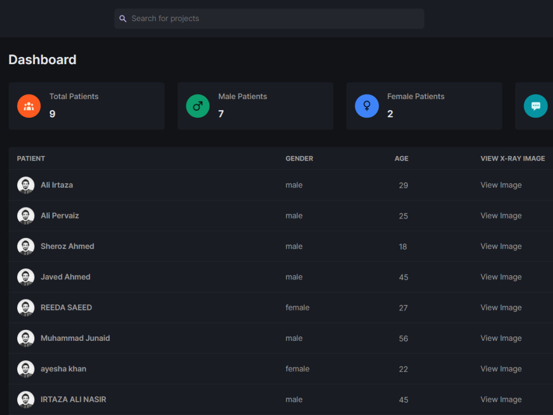Select patient name Sheroz Ahmed
The image size is (553, 415).
pyautogui.click(x=67, y=246)
